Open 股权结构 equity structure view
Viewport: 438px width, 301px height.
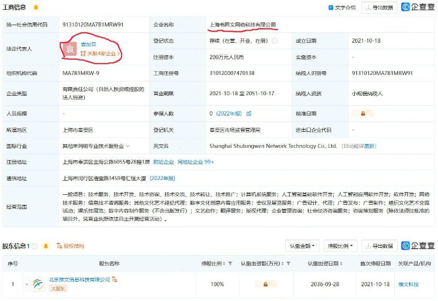click(71, 246)
